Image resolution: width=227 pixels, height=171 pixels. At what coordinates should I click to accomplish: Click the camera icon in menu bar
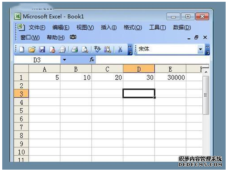73,37
